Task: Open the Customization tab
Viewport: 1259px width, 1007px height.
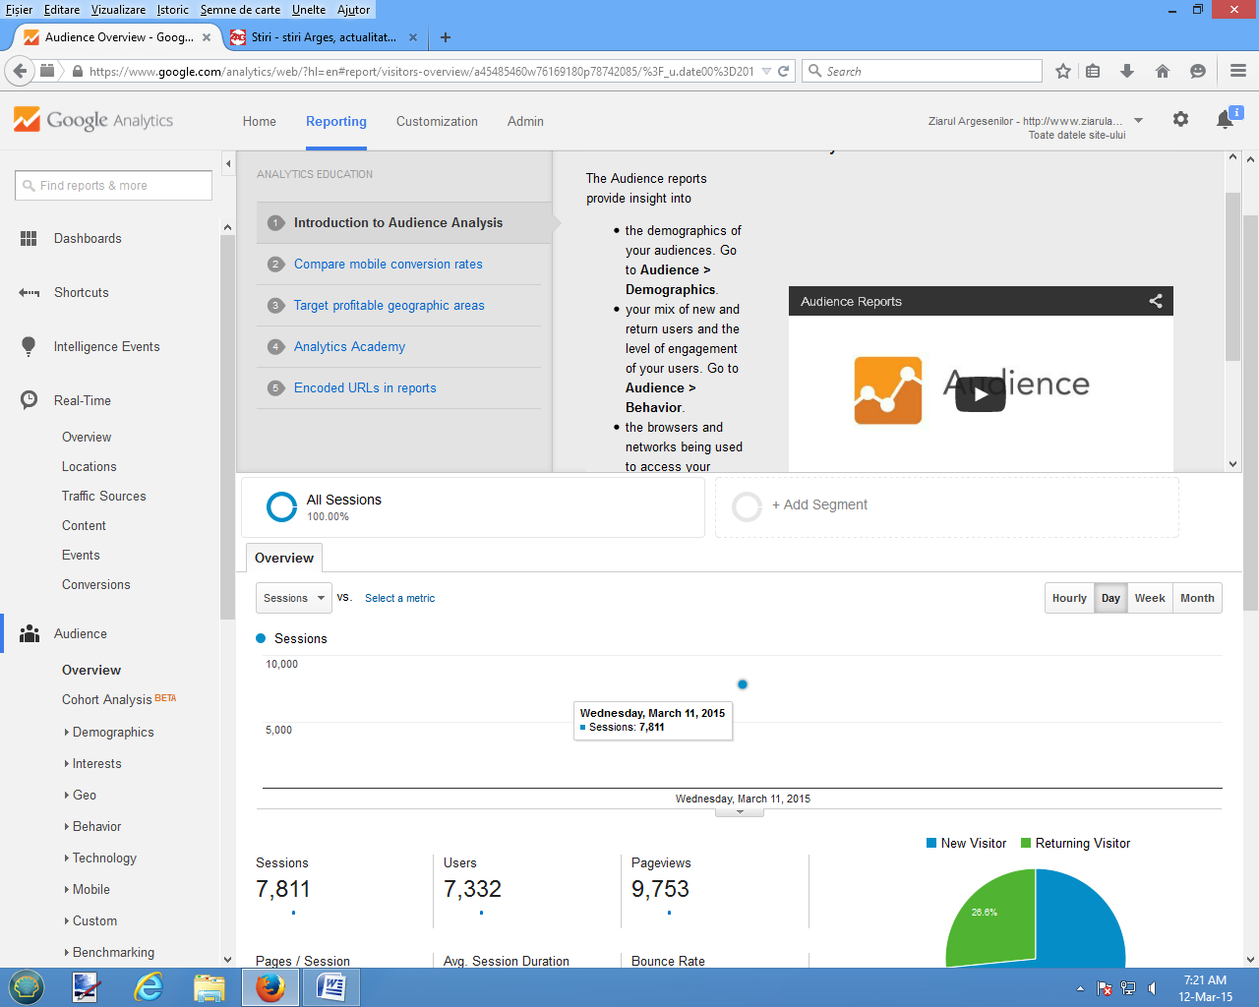Action: coord(437,121)
